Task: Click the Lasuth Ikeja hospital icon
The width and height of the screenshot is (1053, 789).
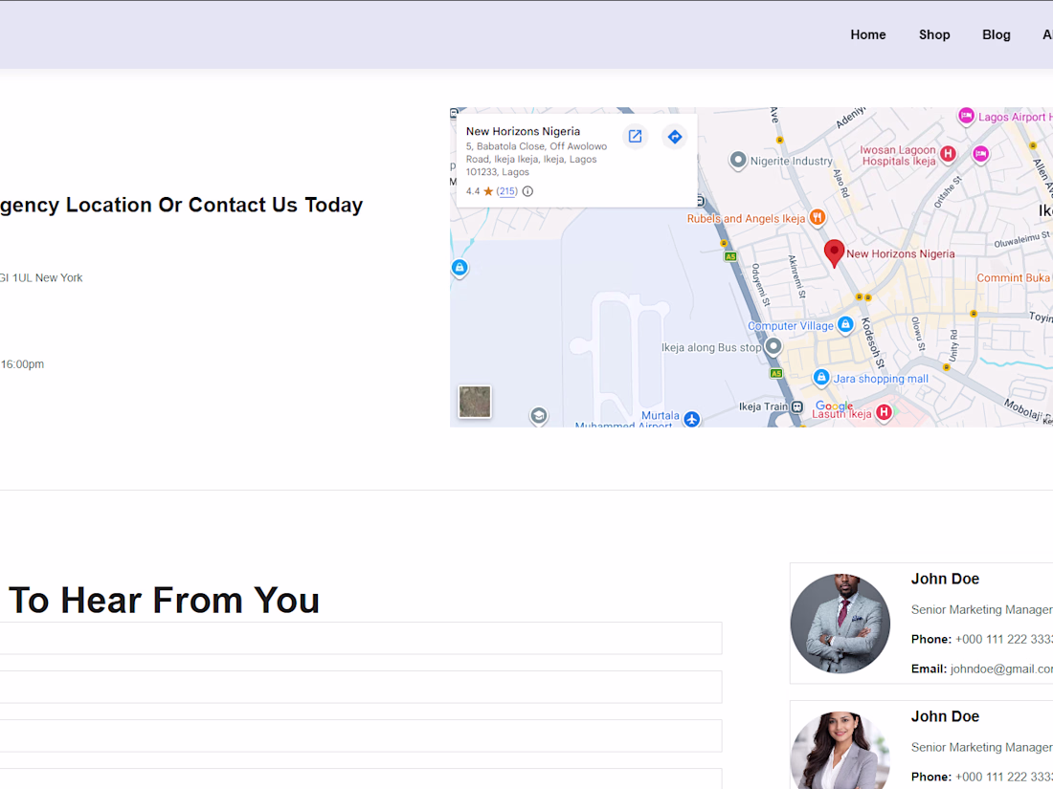Action: coord(884,412)
